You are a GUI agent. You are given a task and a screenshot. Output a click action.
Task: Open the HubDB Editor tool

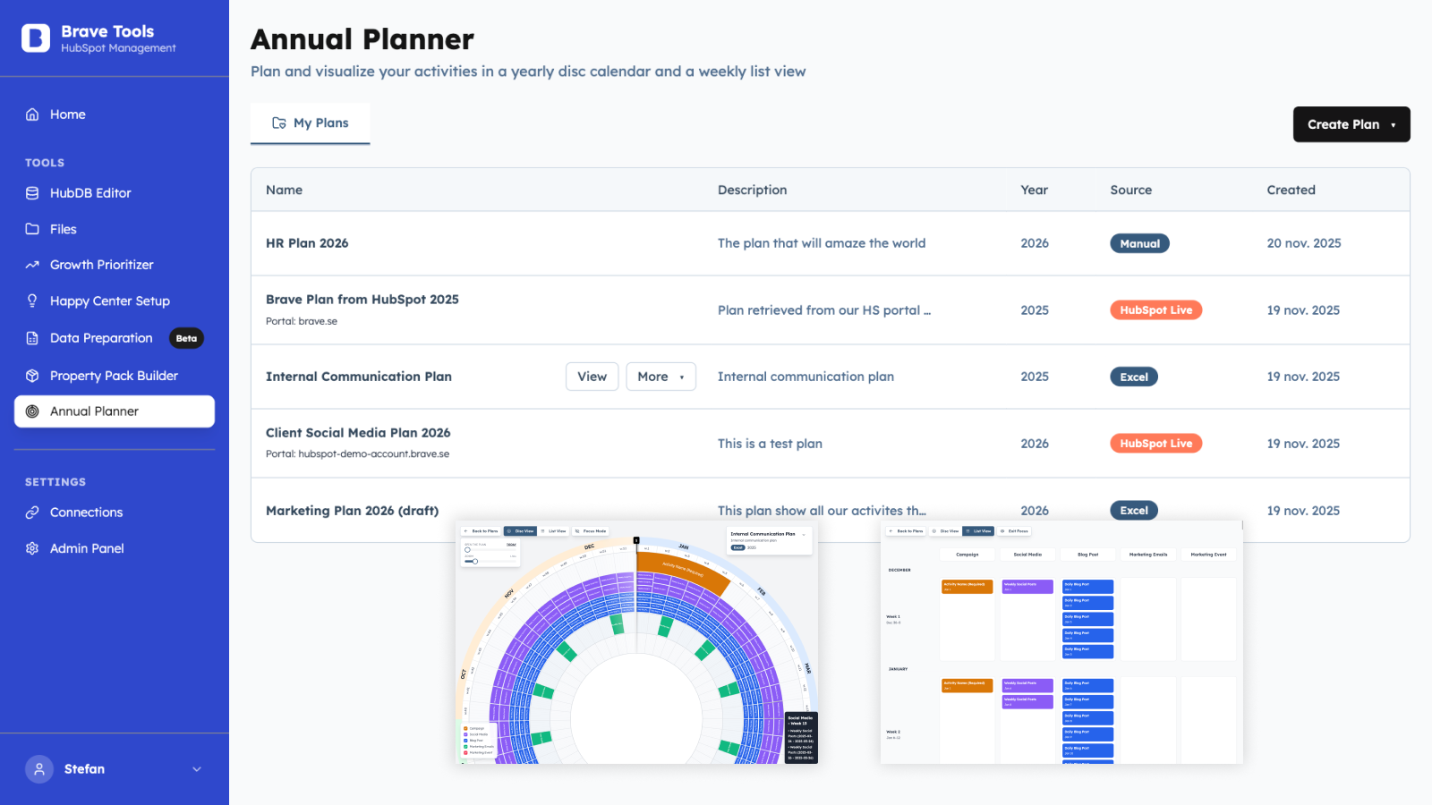pyautogui.click(x=89, y=192)
